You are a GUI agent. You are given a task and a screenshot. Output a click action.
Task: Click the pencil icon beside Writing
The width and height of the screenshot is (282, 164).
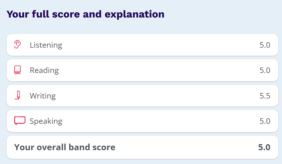tap(18, 95)
